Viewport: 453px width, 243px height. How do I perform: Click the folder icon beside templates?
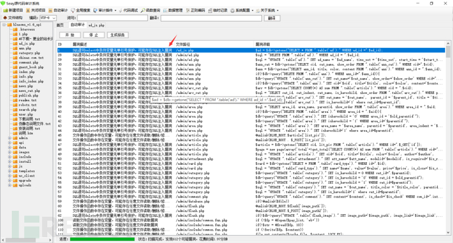pos(15,171)
